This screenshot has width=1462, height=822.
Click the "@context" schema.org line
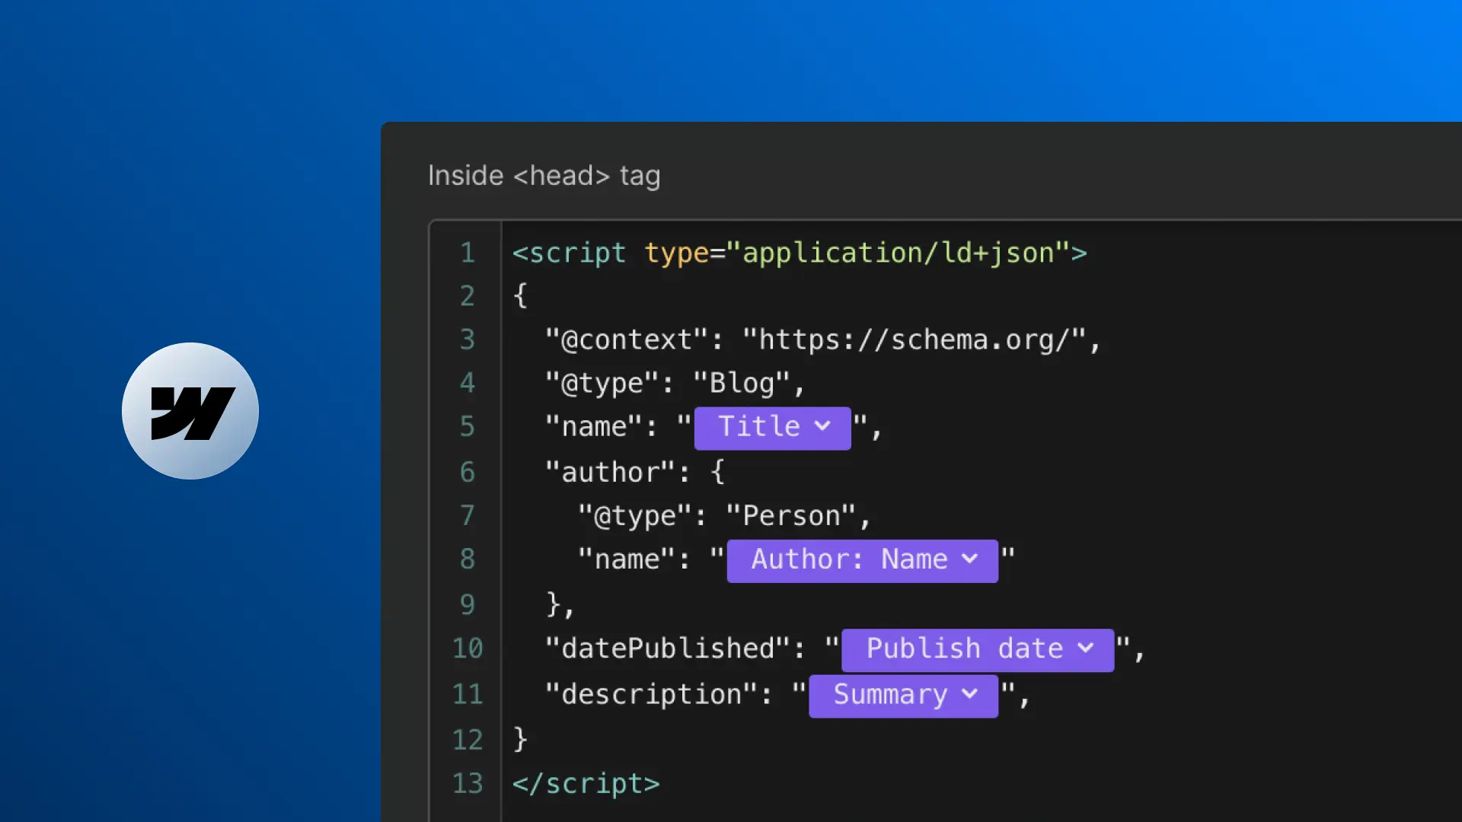(x=823, y=340)
